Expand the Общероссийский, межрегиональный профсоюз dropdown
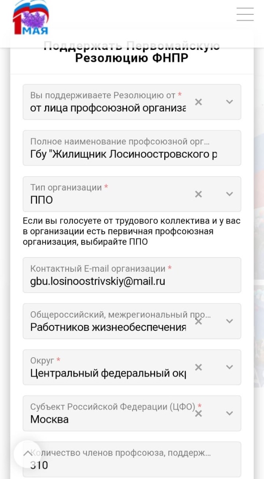The width and height of the screenshot is (264, 479). click(x=229, y=321)
